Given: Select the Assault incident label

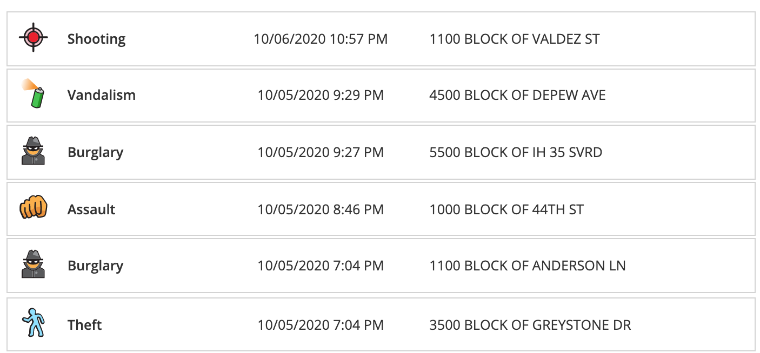Looking at the screenshot, I should coord(91,209).
